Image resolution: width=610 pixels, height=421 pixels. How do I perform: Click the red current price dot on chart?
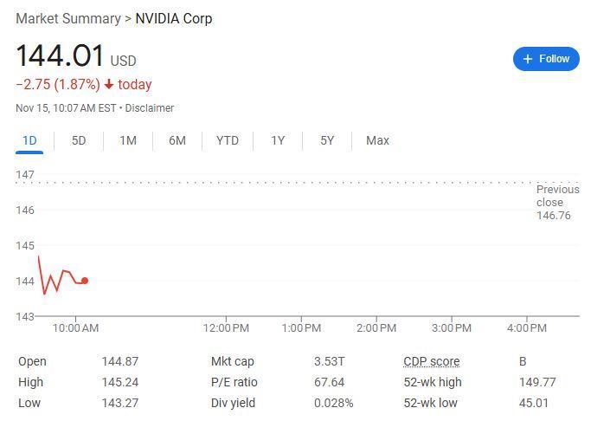coord(85,281)
